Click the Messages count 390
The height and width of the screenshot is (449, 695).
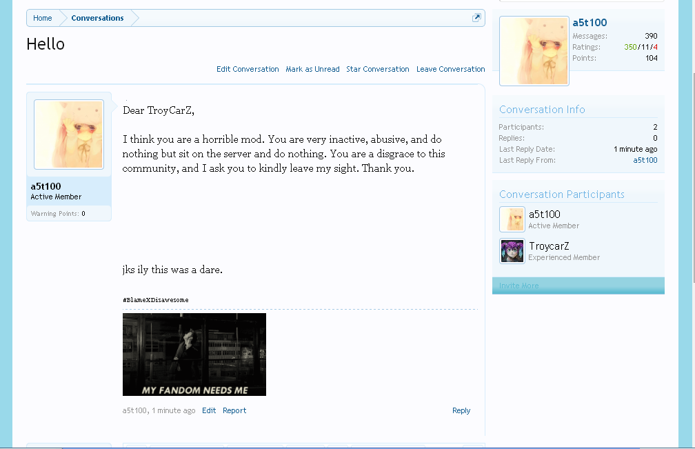[x=651, y=36]
